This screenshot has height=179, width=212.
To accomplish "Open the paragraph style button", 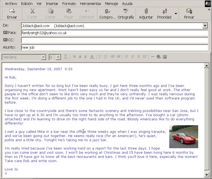I will tap(66, 57).
